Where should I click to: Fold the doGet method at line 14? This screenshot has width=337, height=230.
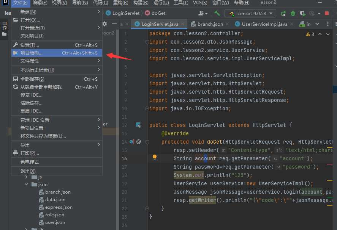(147, 142)
